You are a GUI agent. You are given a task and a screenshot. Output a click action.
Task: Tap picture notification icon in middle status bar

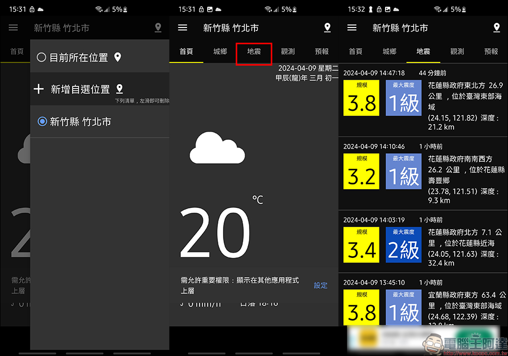210,9
